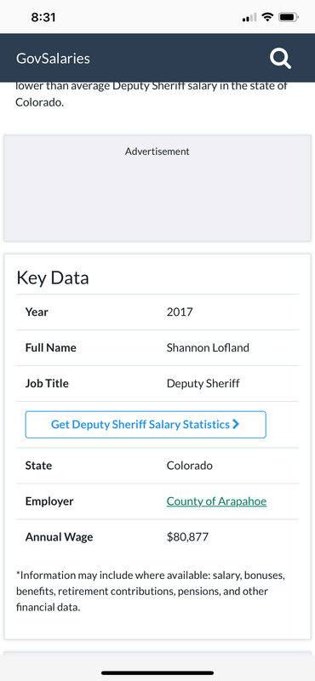Tap the Employer row label

(49, 501)
